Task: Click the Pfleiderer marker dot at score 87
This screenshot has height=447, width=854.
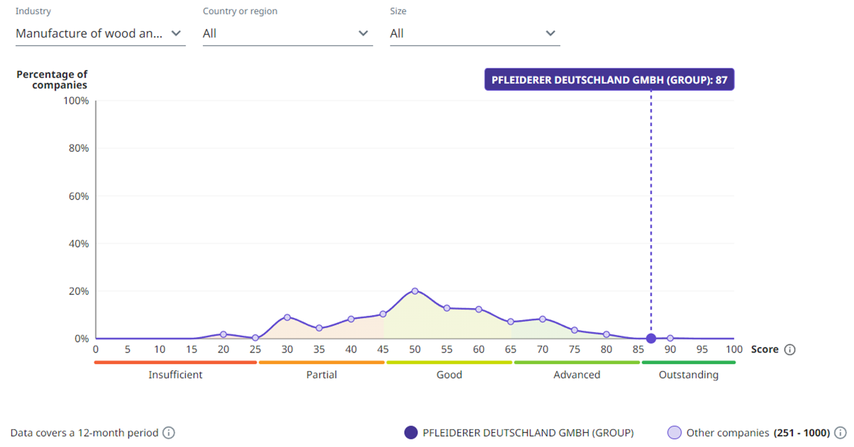Action: pyautogui.click(x=651, y=339)
